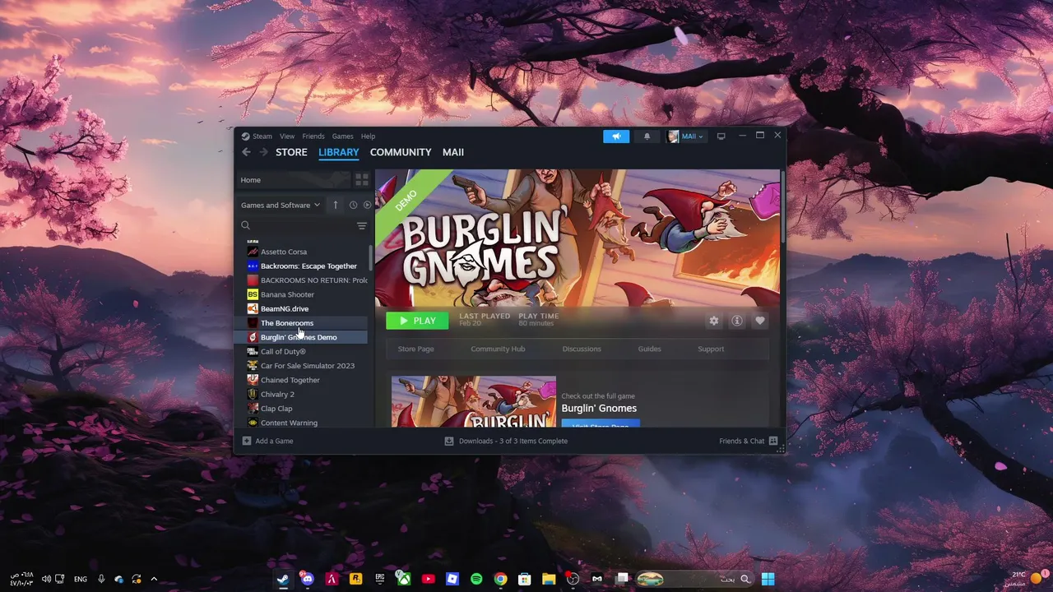The width and height of the screenshot is (1053, 592).
Task: Click the Banana Shooter BS icon
Action: 253,294
